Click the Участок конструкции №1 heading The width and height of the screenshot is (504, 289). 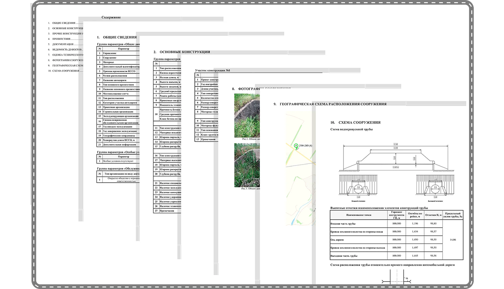tap(213, 70)
